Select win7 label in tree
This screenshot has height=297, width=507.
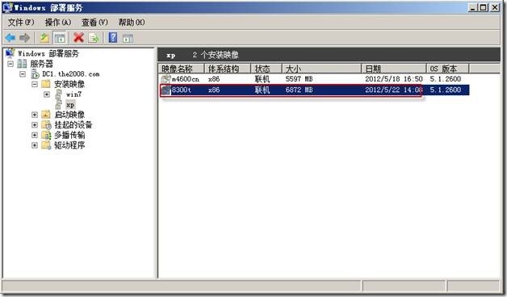[73, 94]
